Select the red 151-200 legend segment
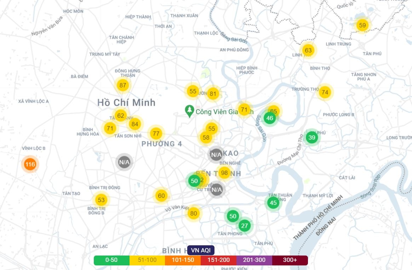This screenshot has width=412, height=270. click(x=218, y=260)
